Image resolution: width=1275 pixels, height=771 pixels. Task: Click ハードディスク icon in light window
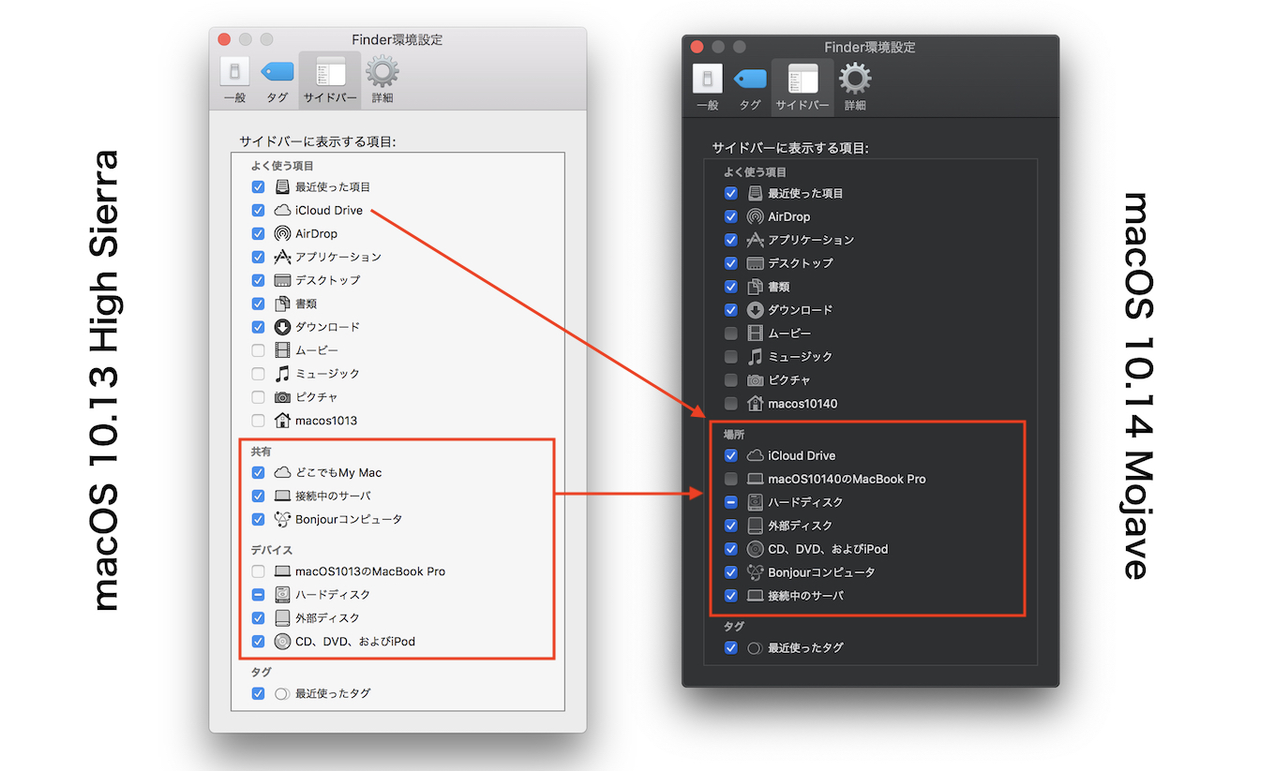[x=282, y=594]
